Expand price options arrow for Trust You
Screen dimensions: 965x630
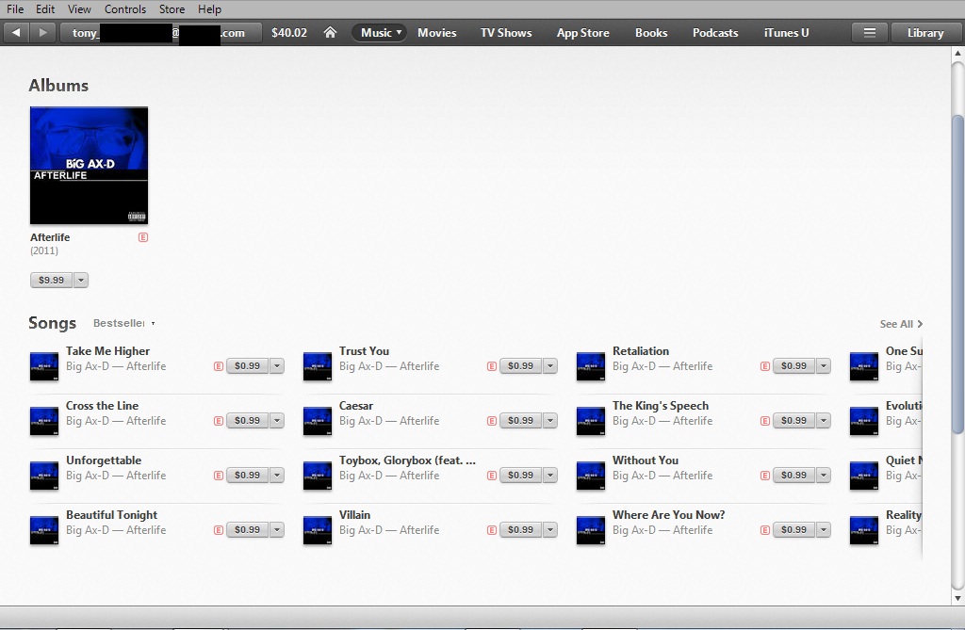tap(550, 366)
